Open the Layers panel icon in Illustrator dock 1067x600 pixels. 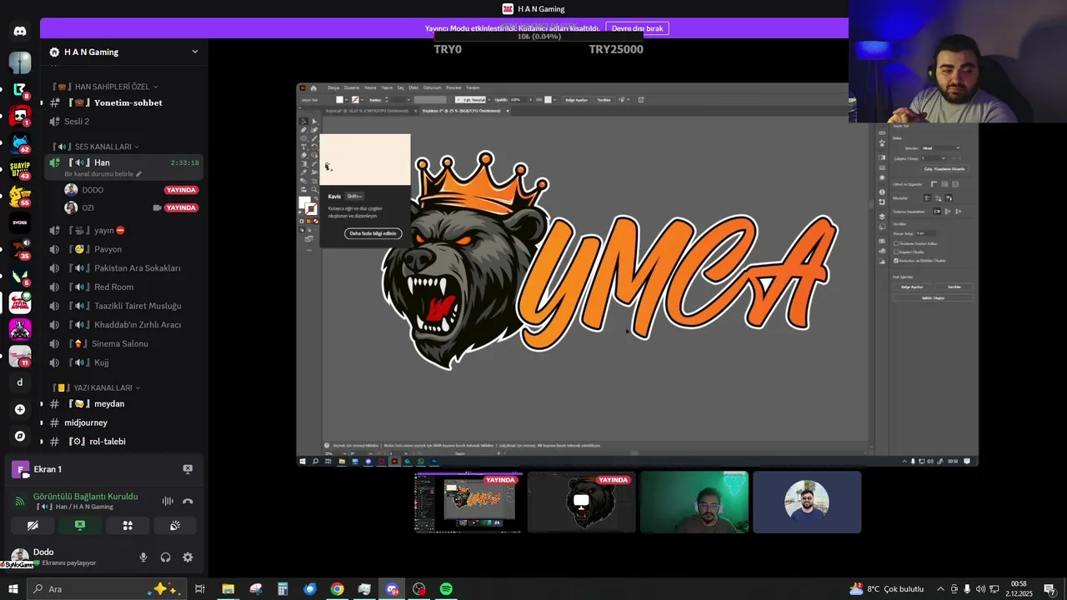click(x=882, y=217)
